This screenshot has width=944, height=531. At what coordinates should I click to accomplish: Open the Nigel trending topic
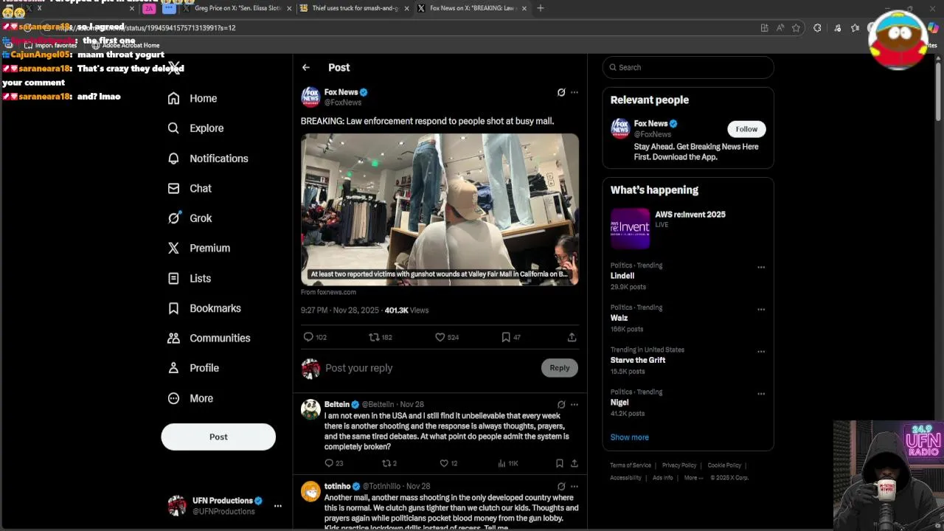point(619,403)
